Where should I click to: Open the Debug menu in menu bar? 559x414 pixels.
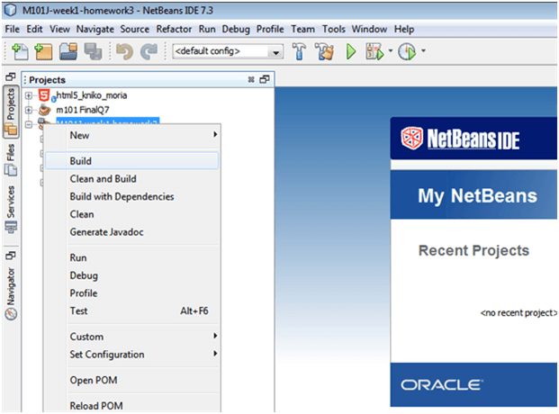coord(236,29)
